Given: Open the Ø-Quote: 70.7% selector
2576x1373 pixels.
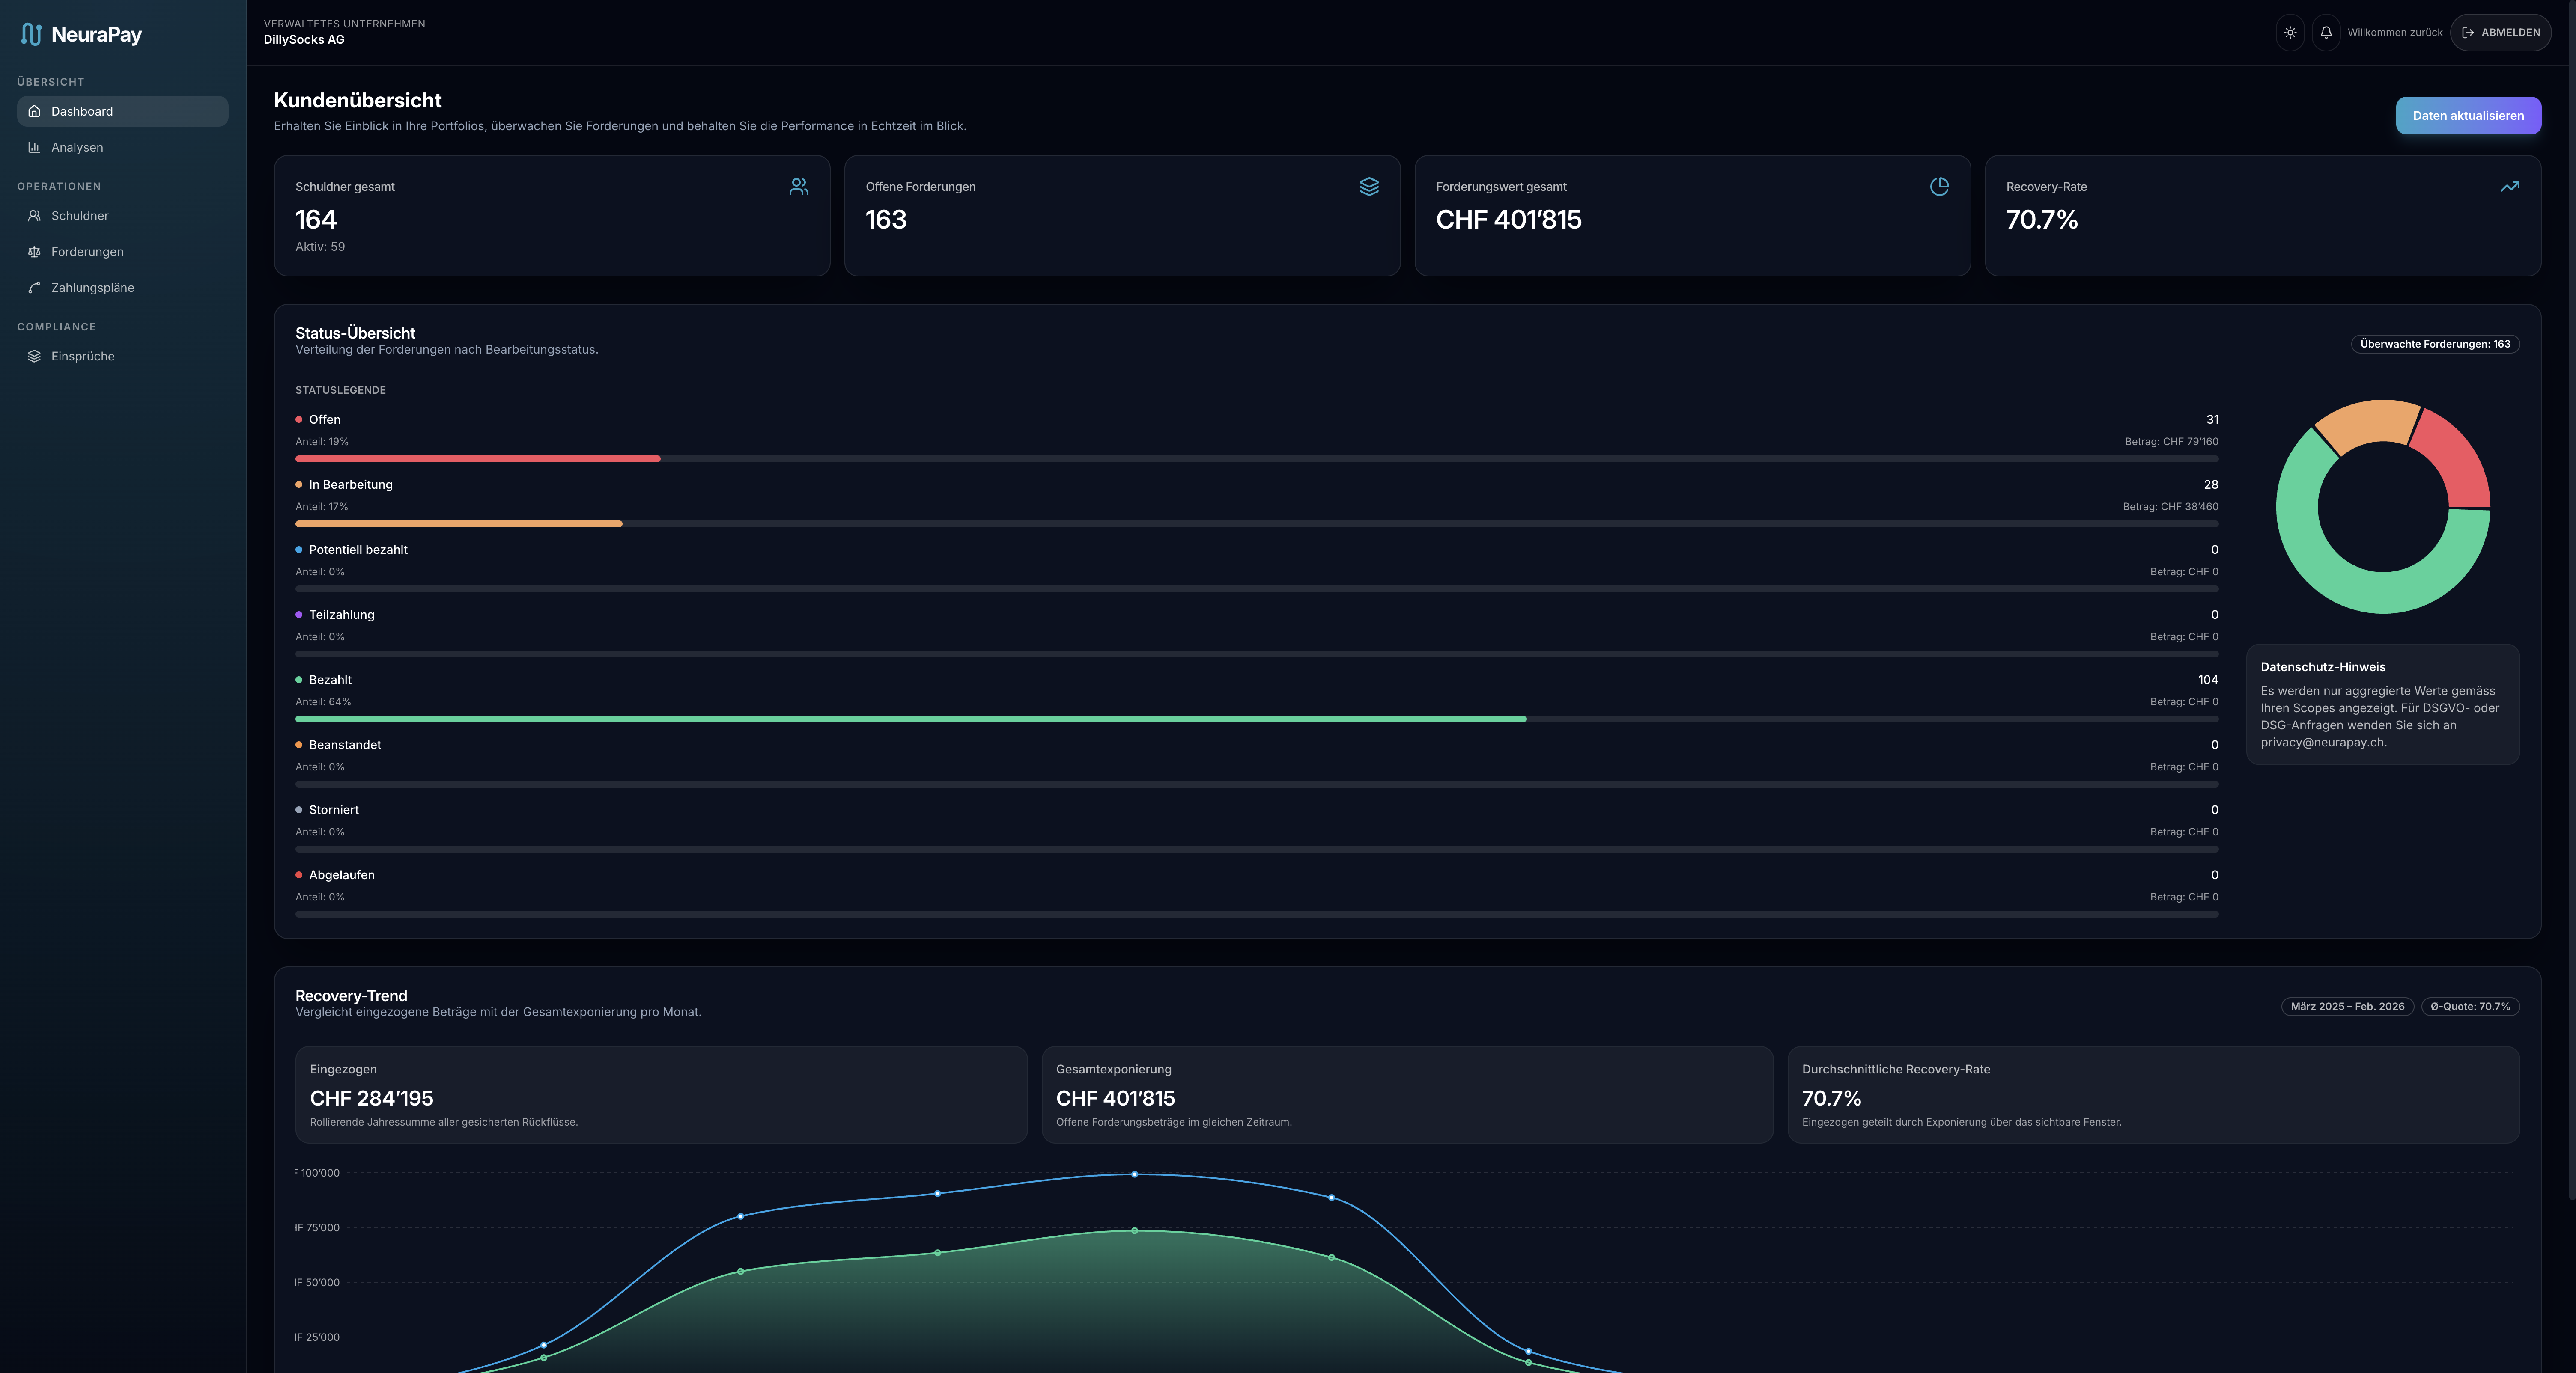Looking at the screenshot, I should coord(2470,1006).
